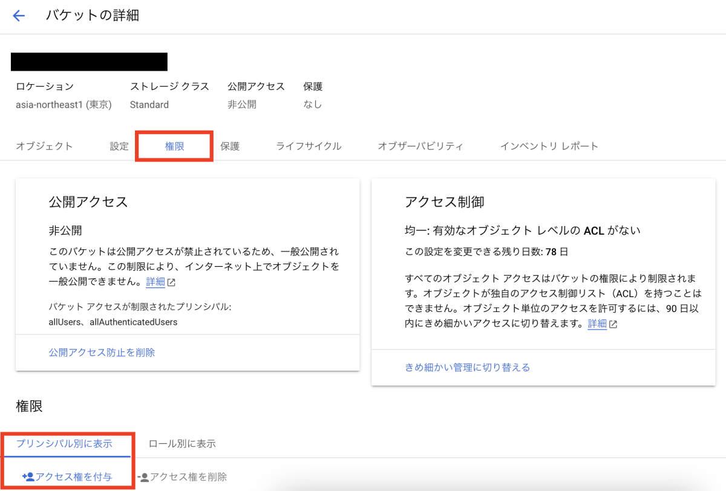The height and width of the screenshot is (491, 726).
Task: Go back using the left arrow icon
Action: 19,16
